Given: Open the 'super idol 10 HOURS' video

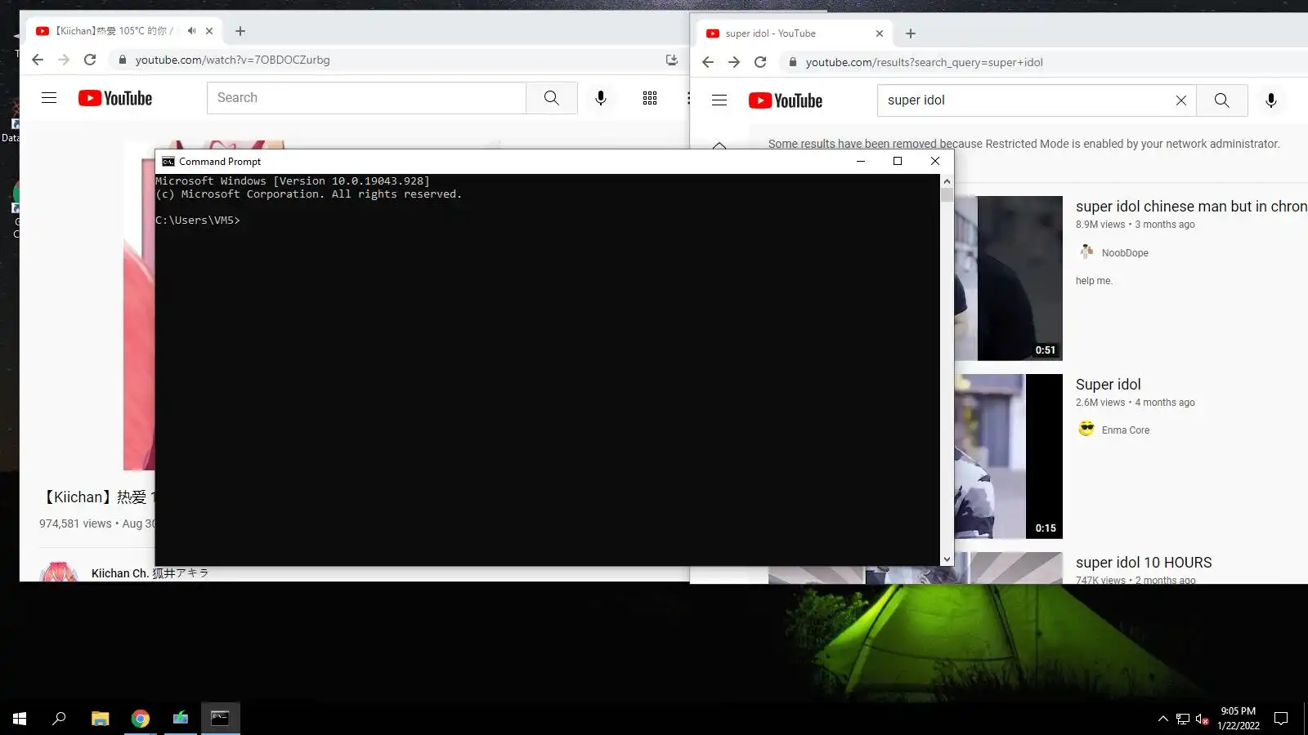Looking at the screenshot, I should (x=1144, y=563).
